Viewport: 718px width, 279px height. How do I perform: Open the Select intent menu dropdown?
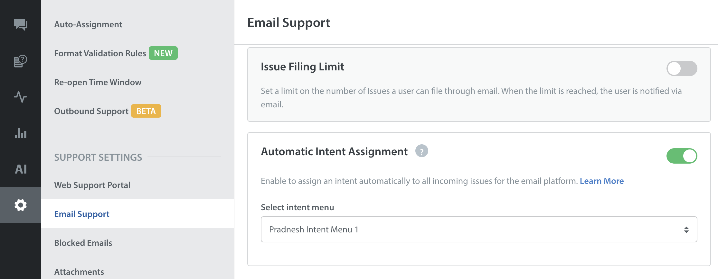click(478, 230)
